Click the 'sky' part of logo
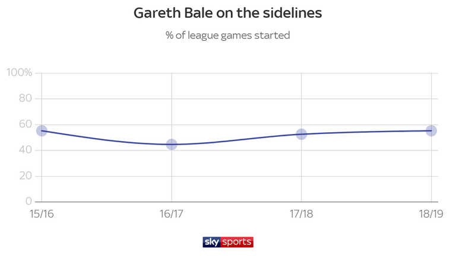456x256 pixels. coord(212,242)
